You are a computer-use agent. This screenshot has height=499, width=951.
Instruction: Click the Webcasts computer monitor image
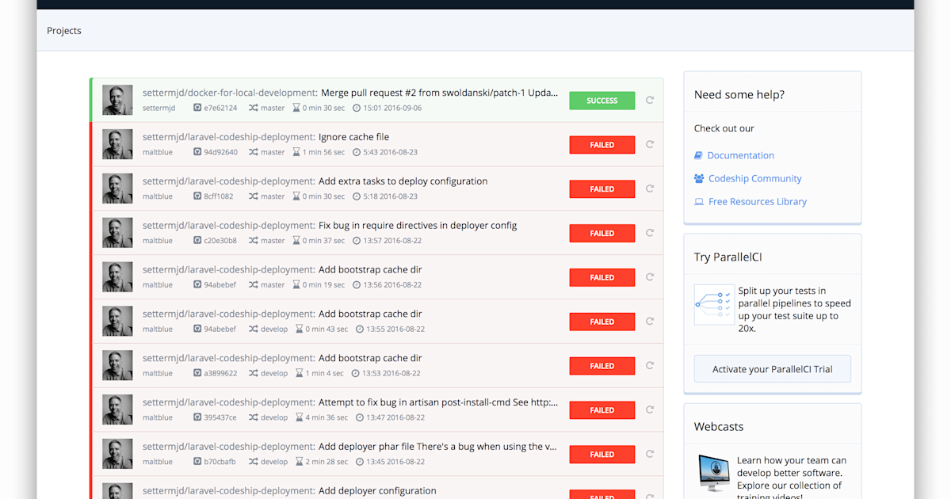[x=714, y=473]
